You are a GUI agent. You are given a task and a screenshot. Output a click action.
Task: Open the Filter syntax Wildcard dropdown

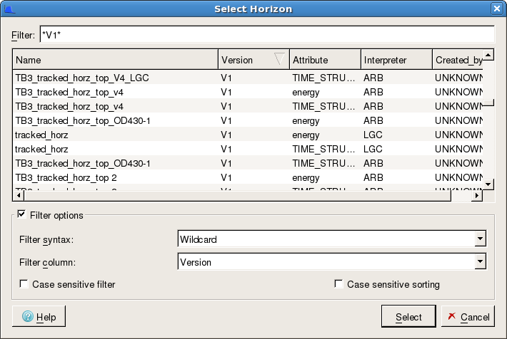(480, 239)
